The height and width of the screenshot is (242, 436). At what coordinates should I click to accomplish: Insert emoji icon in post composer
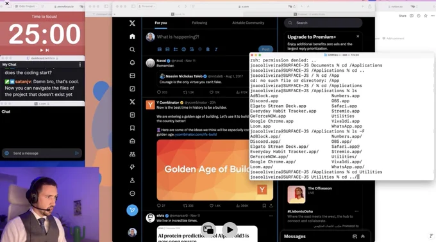(x=183, y=49)
